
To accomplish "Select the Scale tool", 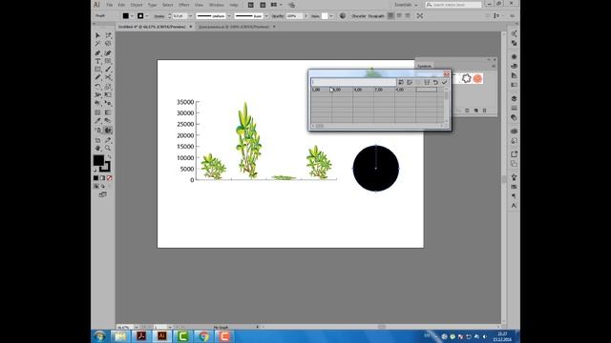I will (x=108, y=87).
